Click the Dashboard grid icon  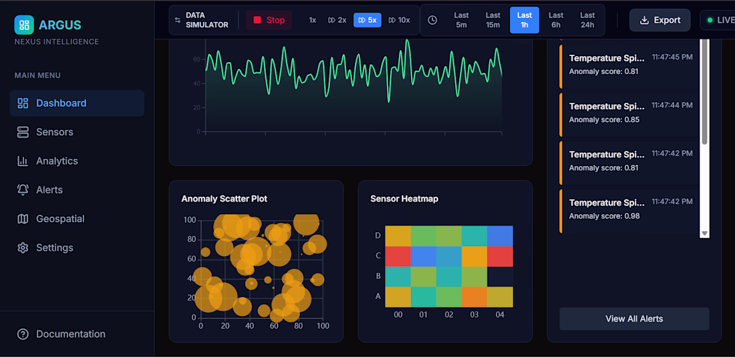tap(23, 103)
